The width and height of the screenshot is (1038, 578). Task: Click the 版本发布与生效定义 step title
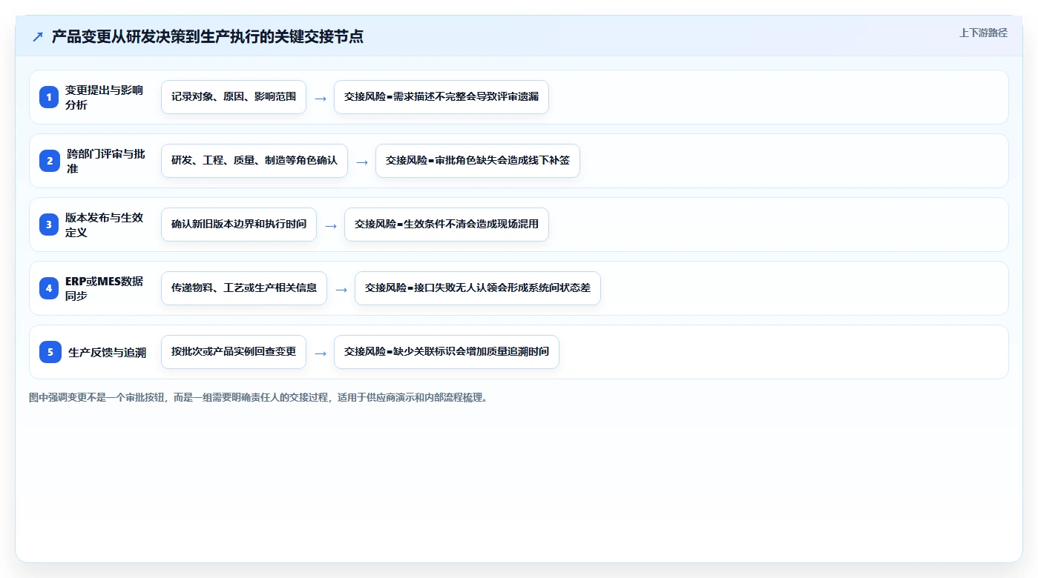104,225
